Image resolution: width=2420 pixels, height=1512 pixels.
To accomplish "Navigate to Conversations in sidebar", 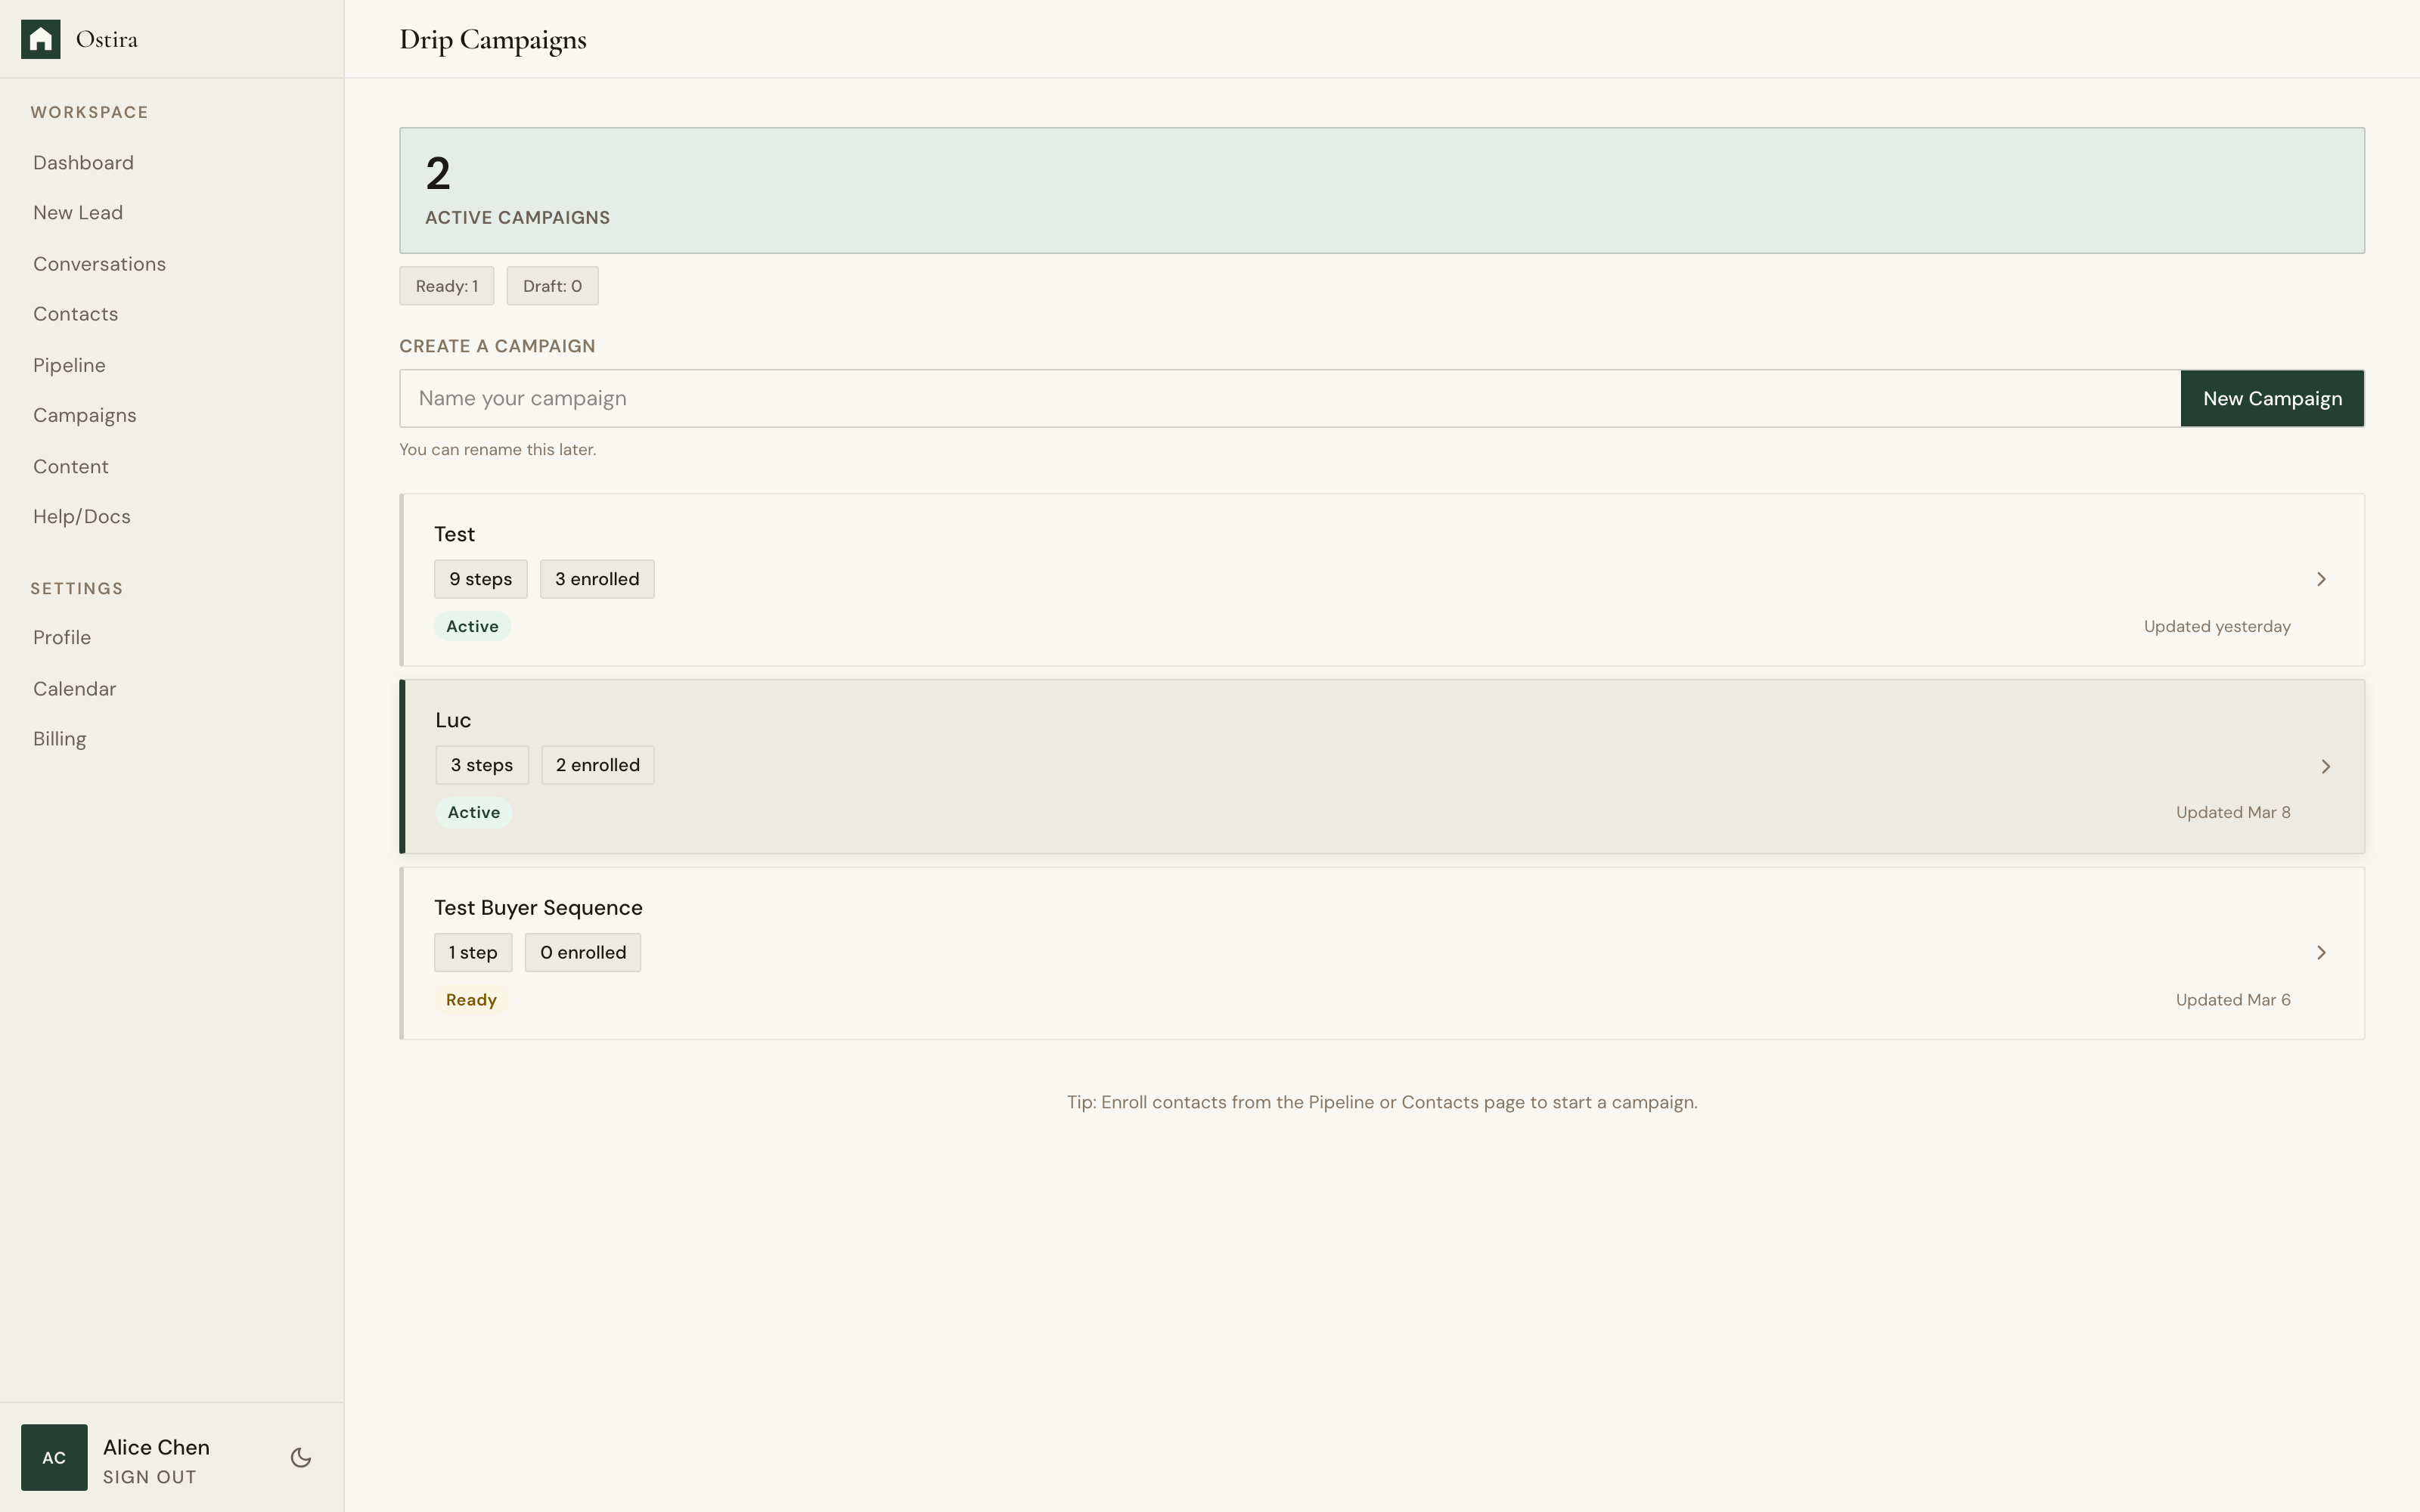I will pos(99,263).
